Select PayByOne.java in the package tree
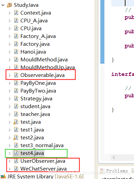The image size is (134, 179). click(x=38, y=83)
